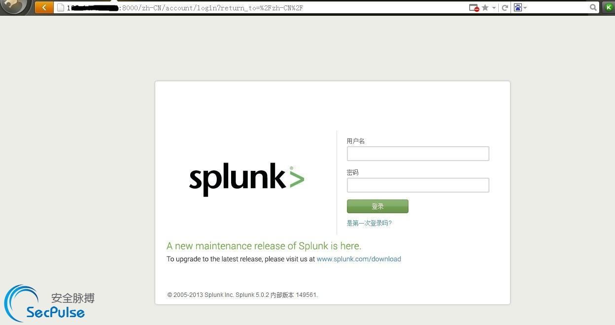Viewport: 615px width, 325px height.
Task: Follow the www.splunk.com/download link
Action: coord(359,259)
